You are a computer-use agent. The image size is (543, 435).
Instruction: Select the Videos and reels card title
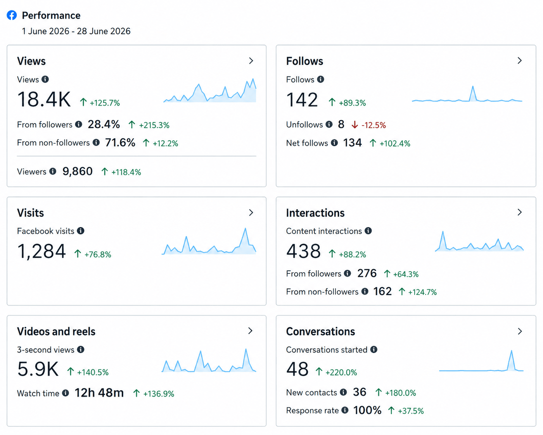(56, 332)
